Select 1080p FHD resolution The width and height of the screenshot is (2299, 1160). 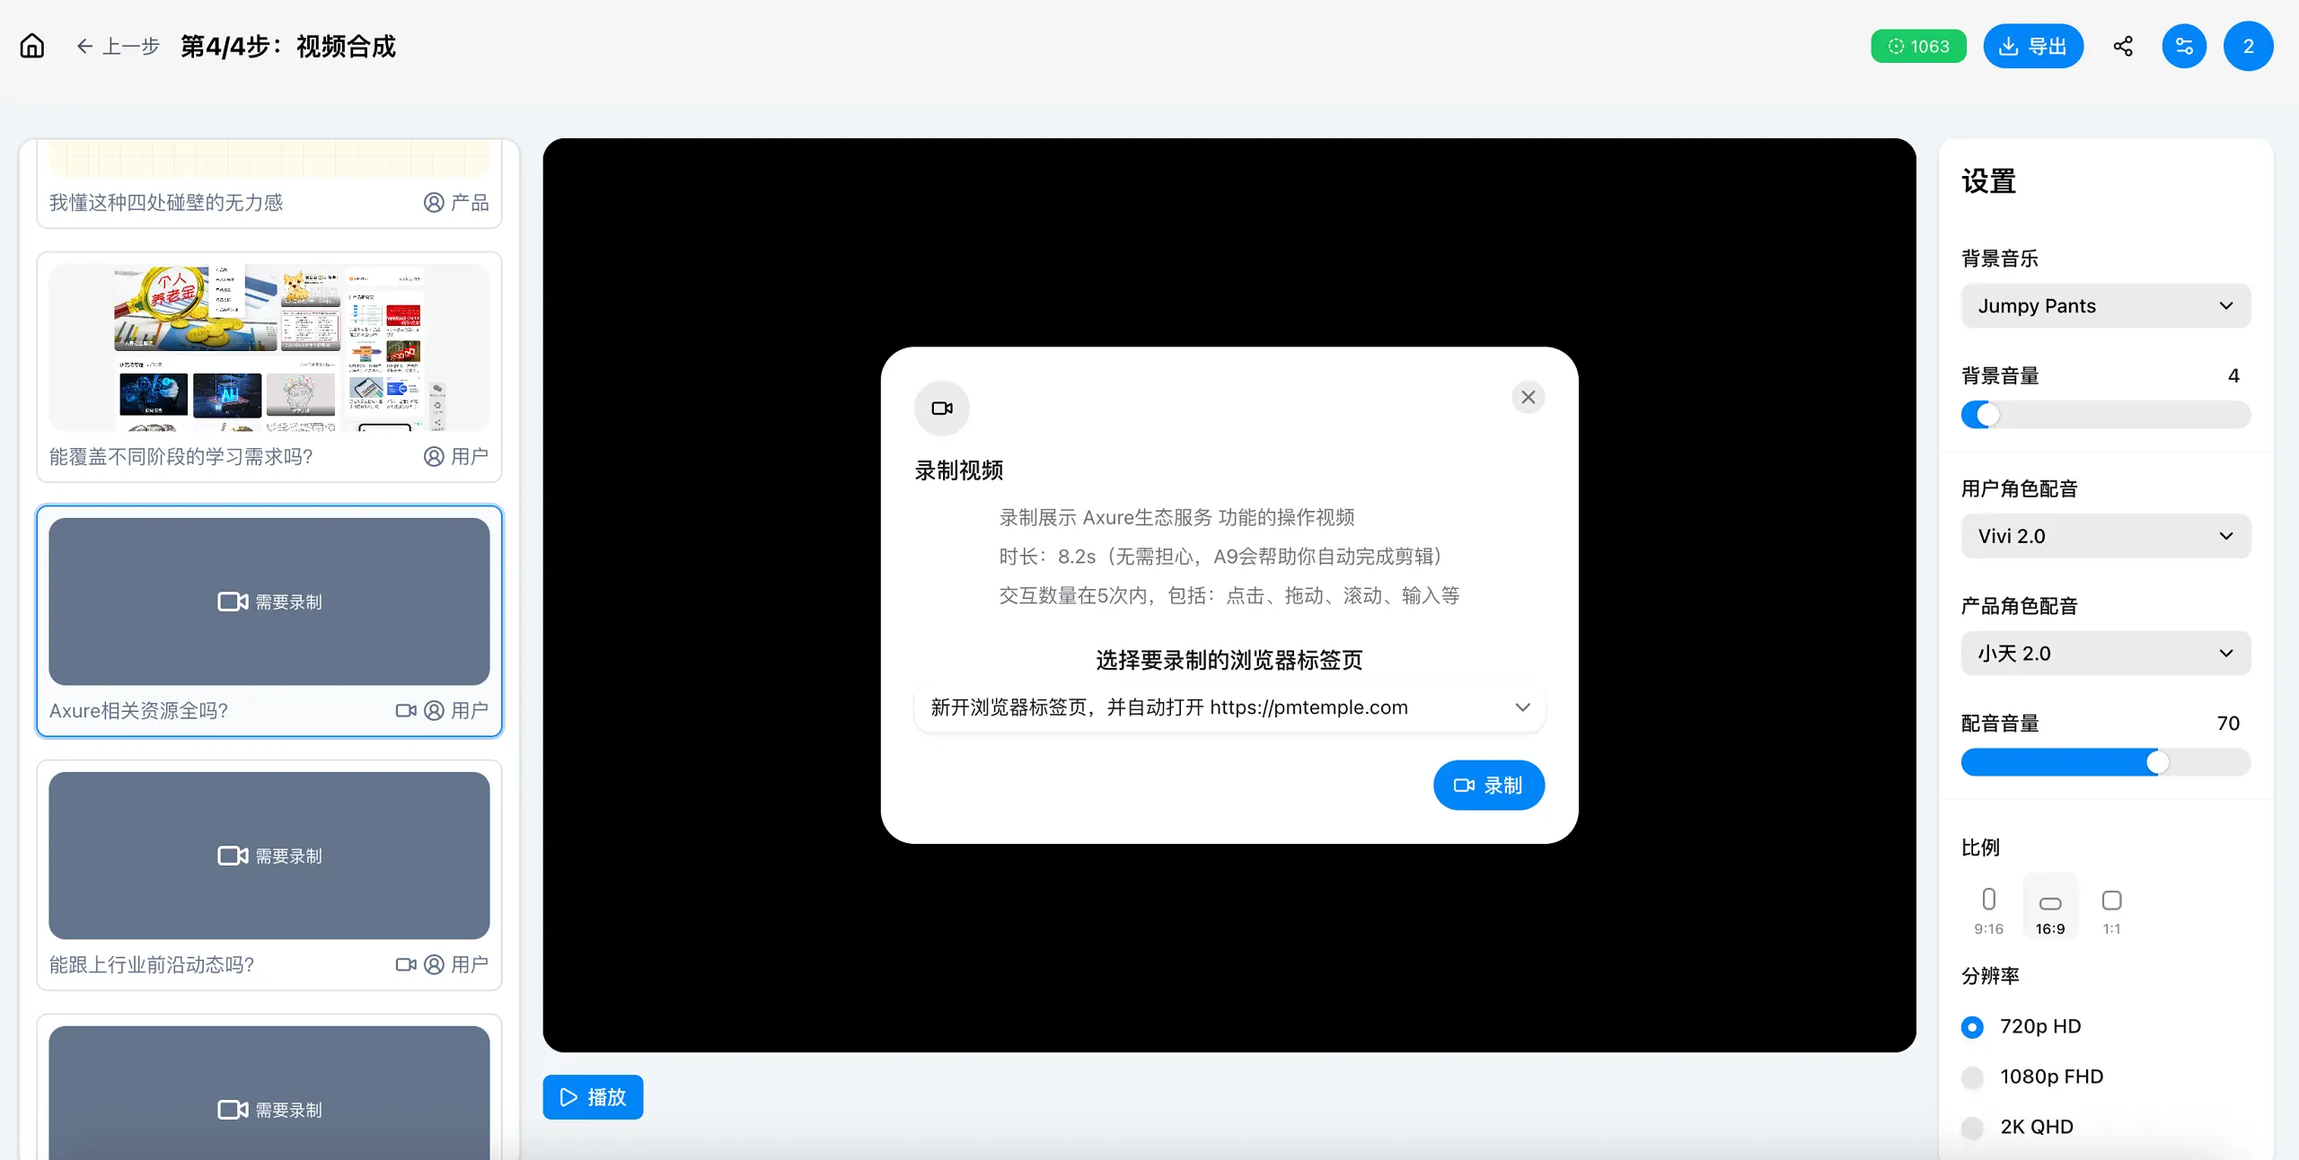[1972, 1077]
